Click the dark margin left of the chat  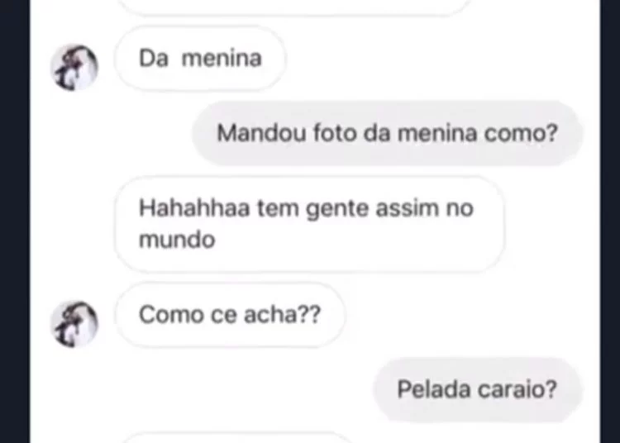coord(15,221)
